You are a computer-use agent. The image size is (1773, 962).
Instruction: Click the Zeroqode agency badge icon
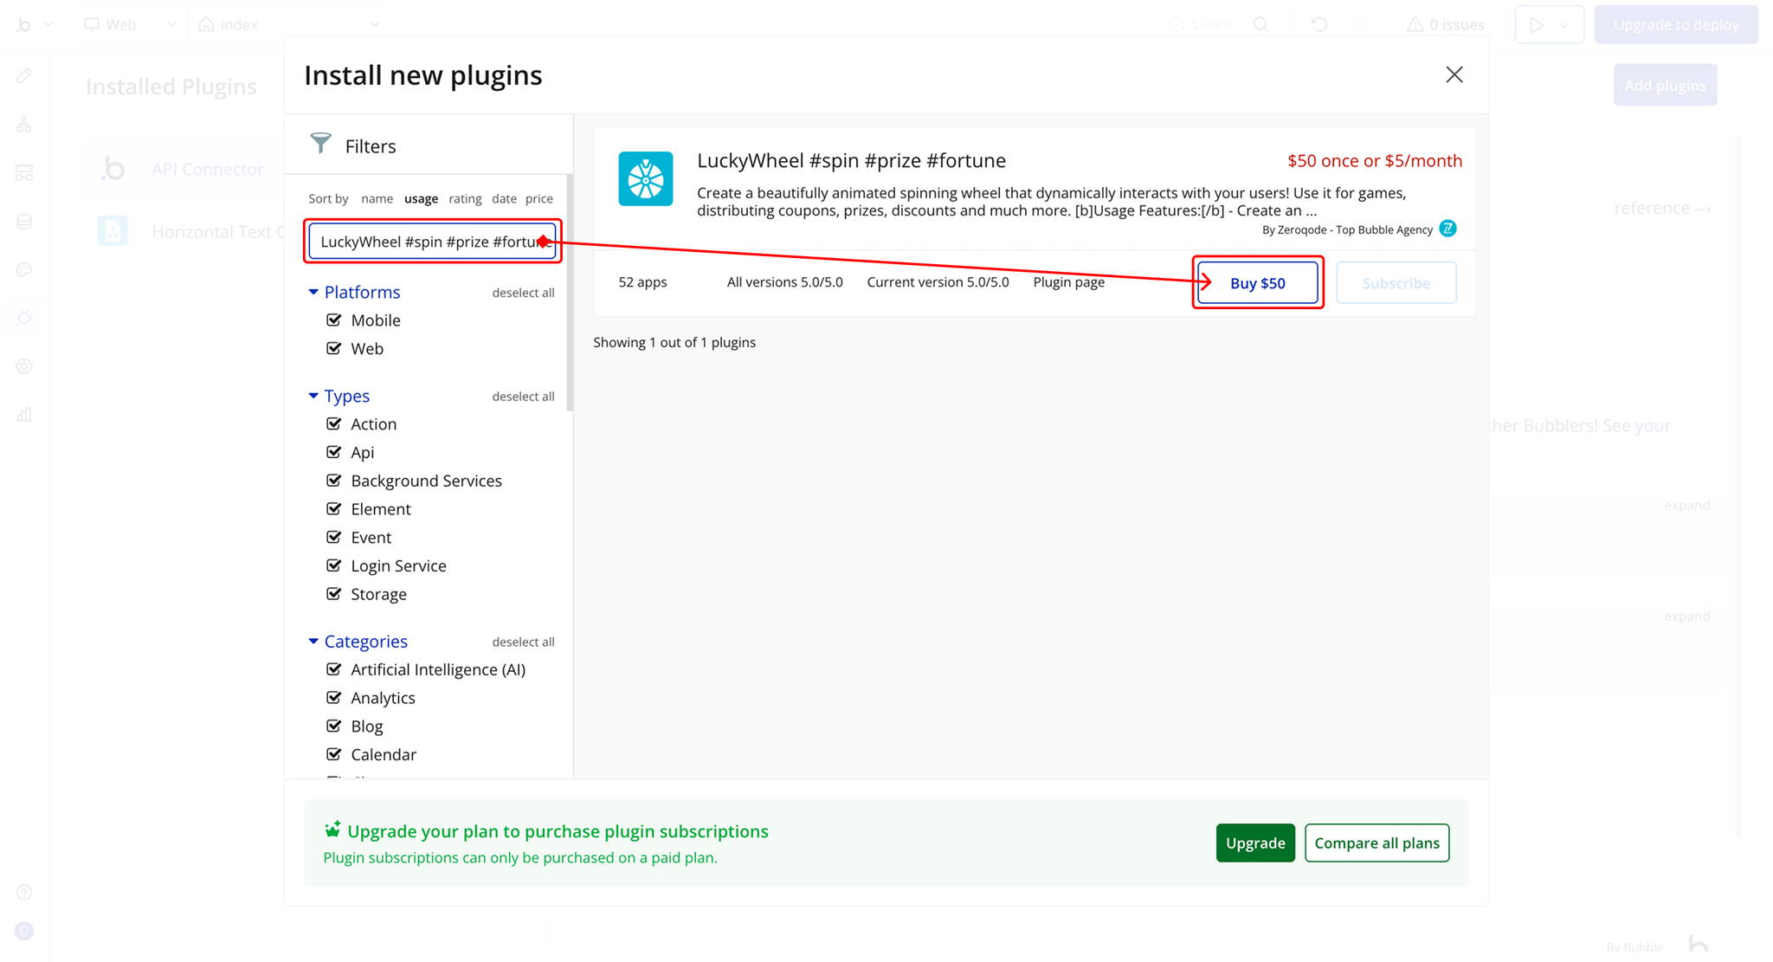pos(1447,229)
